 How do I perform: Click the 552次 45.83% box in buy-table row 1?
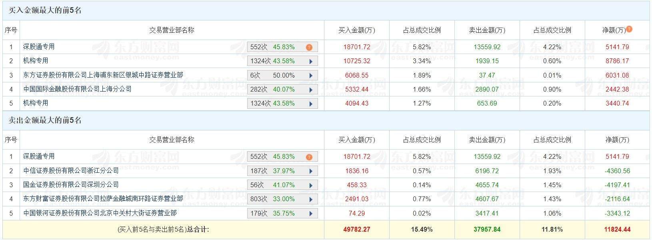pyautogui.click(x=272, y=47)
